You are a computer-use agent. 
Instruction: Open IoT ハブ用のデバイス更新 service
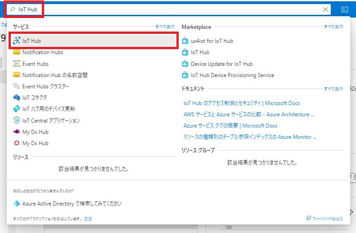[x=49, y=109]
